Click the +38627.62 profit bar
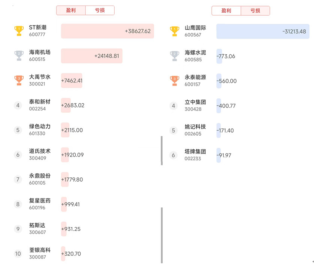Screen dimensions: 314x270 [x=107, y=31]
